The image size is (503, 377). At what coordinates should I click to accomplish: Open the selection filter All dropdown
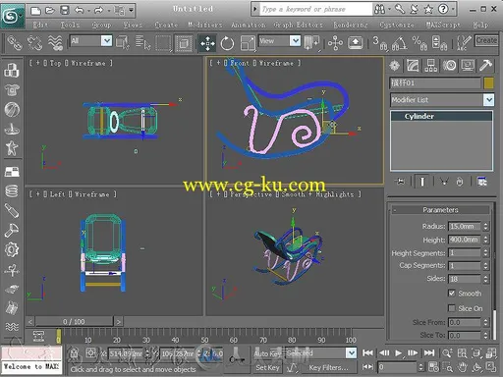pos(106,41)
